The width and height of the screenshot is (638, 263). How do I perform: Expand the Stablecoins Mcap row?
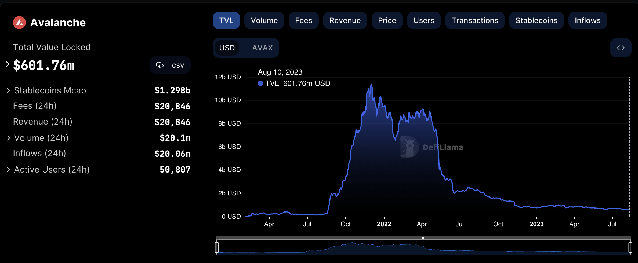[x=9, y=90]
